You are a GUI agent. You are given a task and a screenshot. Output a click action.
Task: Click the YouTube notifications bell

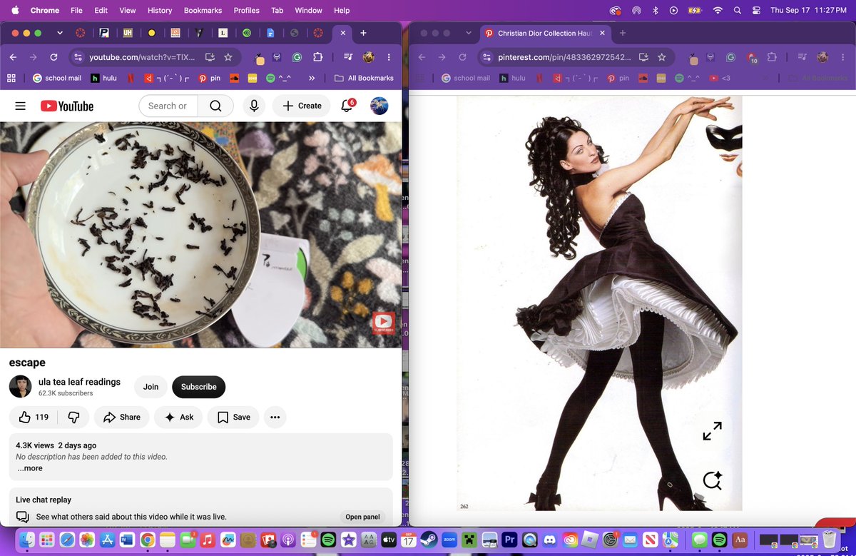pyautogui.click(x=347, y=106)
